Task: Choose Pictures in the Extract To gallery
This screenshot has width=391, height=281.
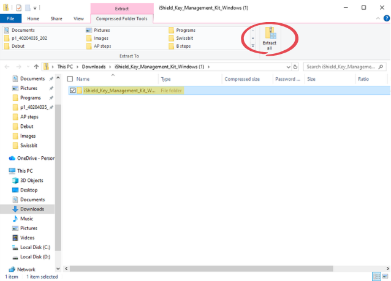Action: coord(102,30)
